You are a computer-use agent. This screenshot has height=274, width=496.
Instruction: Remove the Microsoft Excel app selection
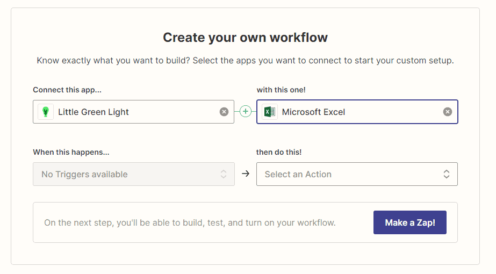447,112
